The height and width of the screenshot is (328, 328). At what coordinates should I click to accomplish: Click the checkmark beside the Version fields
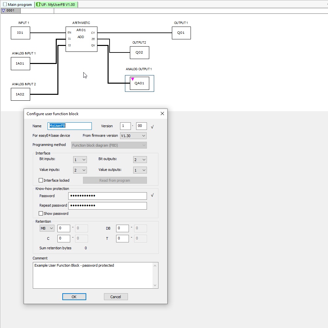click(152, 127)
